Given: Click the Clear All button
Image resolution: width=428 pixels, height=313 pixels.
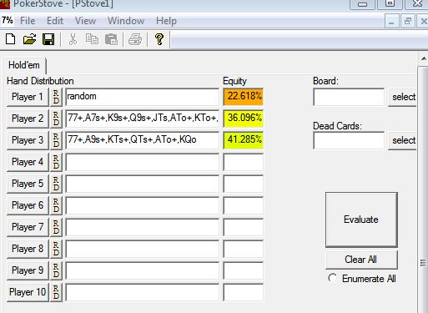Looking at the screenshot, I should click(361, 260).
